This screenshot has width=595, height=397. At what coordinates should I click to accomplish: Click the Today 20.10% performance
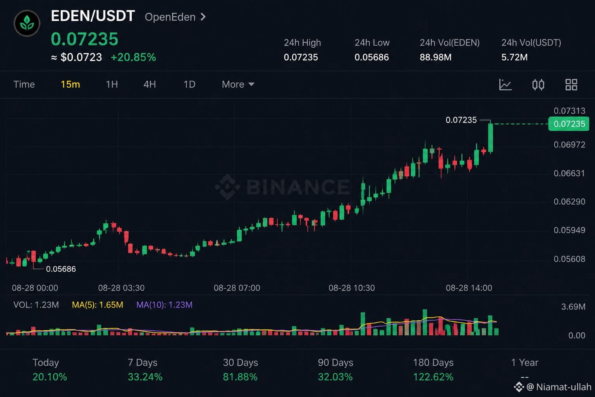point(50,369)
